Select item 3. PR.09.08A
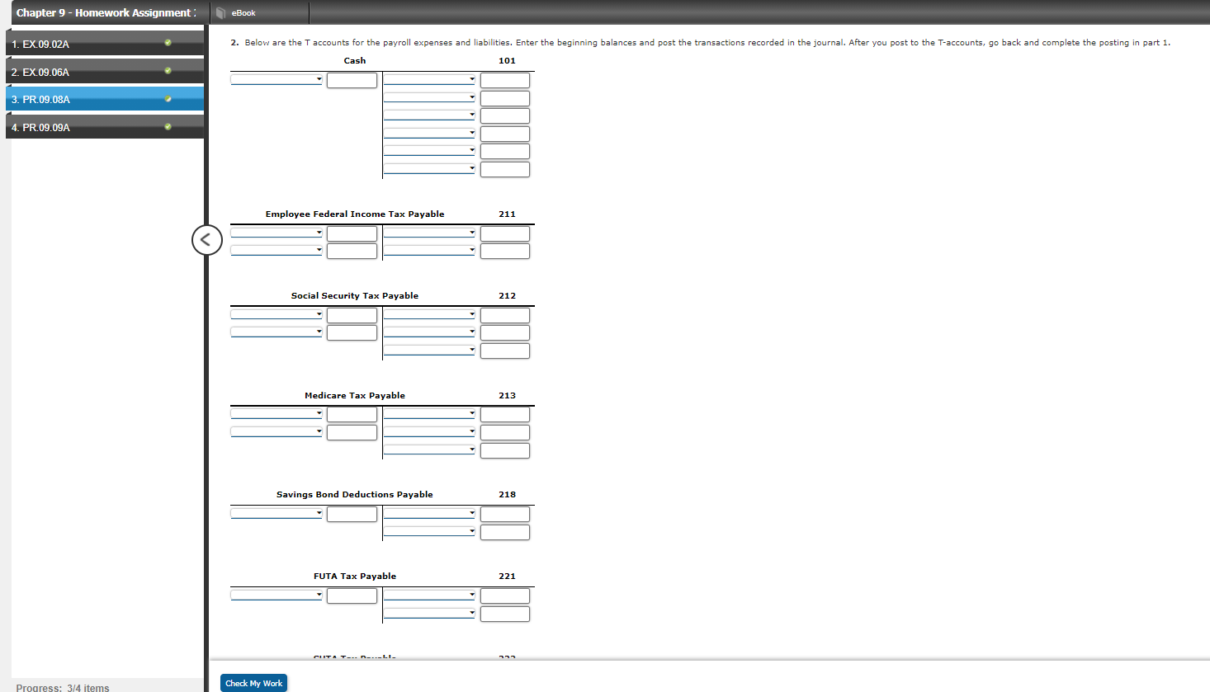 [x=105, y=99]
